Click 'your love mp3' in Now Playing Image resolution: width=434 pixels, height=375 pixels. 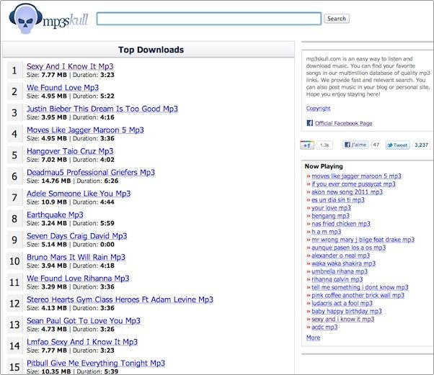tap(331, 208)
